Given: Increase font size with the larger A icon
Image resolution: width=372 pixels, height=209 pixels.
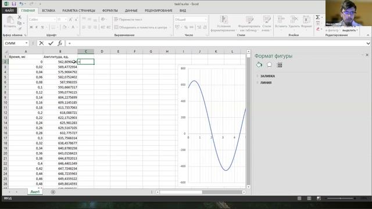Looking at the screenshot, I should 70,19.
